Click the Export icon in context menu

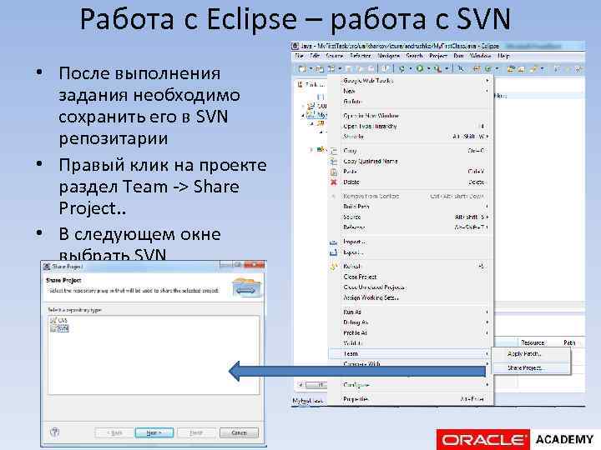pyautogui.click(x=334, y=252)
